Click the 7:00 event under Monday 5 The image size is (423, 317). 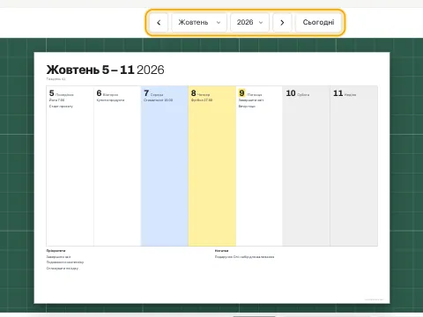coord(56,100)
